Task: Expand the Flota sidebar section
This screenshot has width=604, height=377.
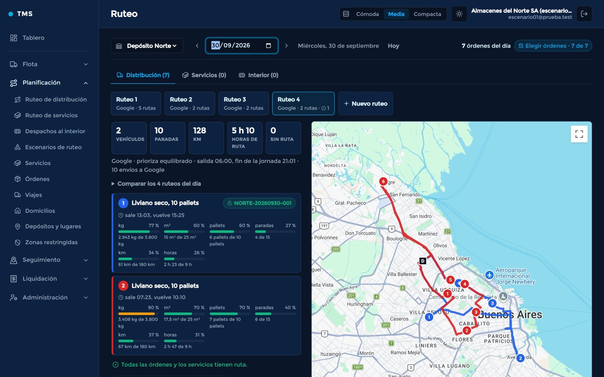Action: coord(49,64)
